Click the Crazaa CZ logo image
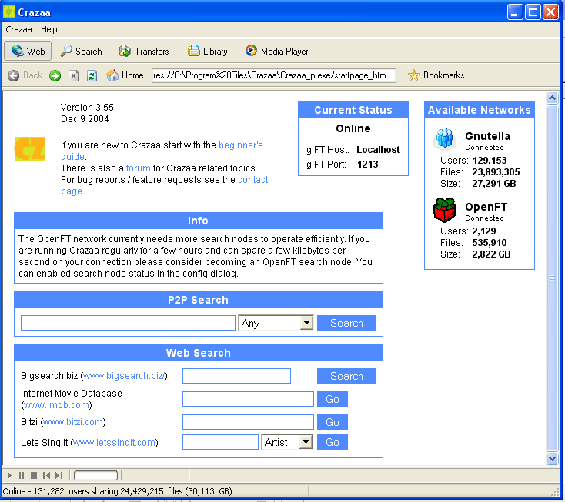This screenshot has height=502, width=565. click(x=30, y=149)
